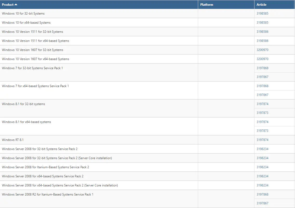Select 'Windows 10 Version 1511 for x64-based Systems' text

tap(35, 41)
